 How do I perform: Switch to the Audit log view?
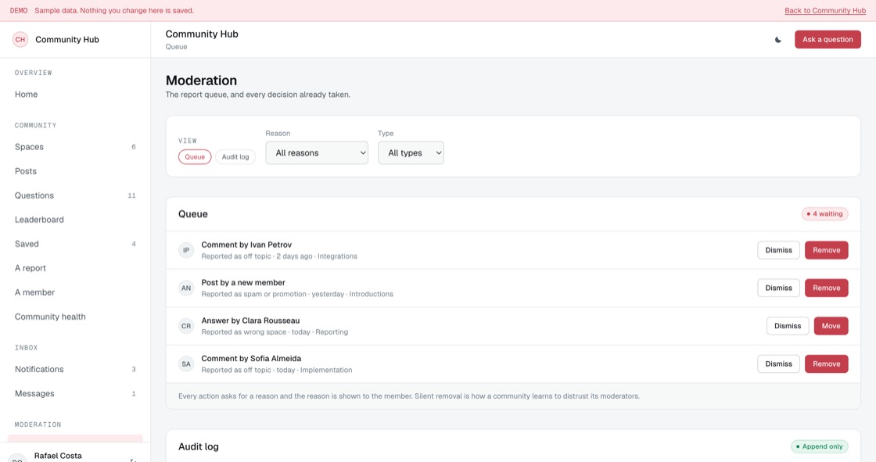pos(235,157)
